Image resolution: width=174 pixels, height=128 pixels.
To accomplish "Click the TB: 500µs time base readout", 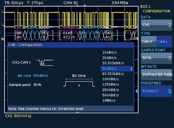I will tap(14, 3).
